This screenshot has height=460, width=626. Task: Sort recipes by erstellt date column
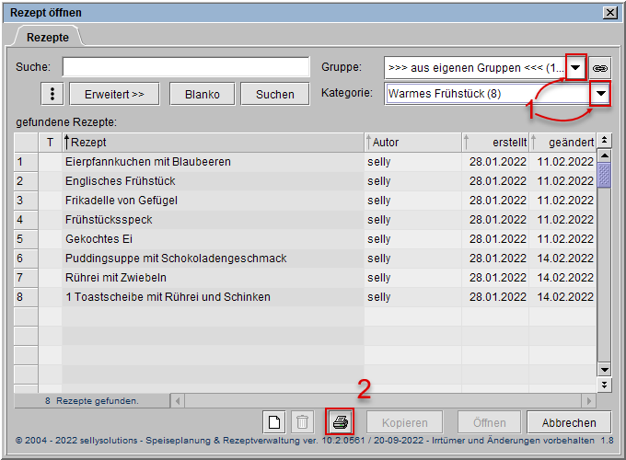click(495, 142)
